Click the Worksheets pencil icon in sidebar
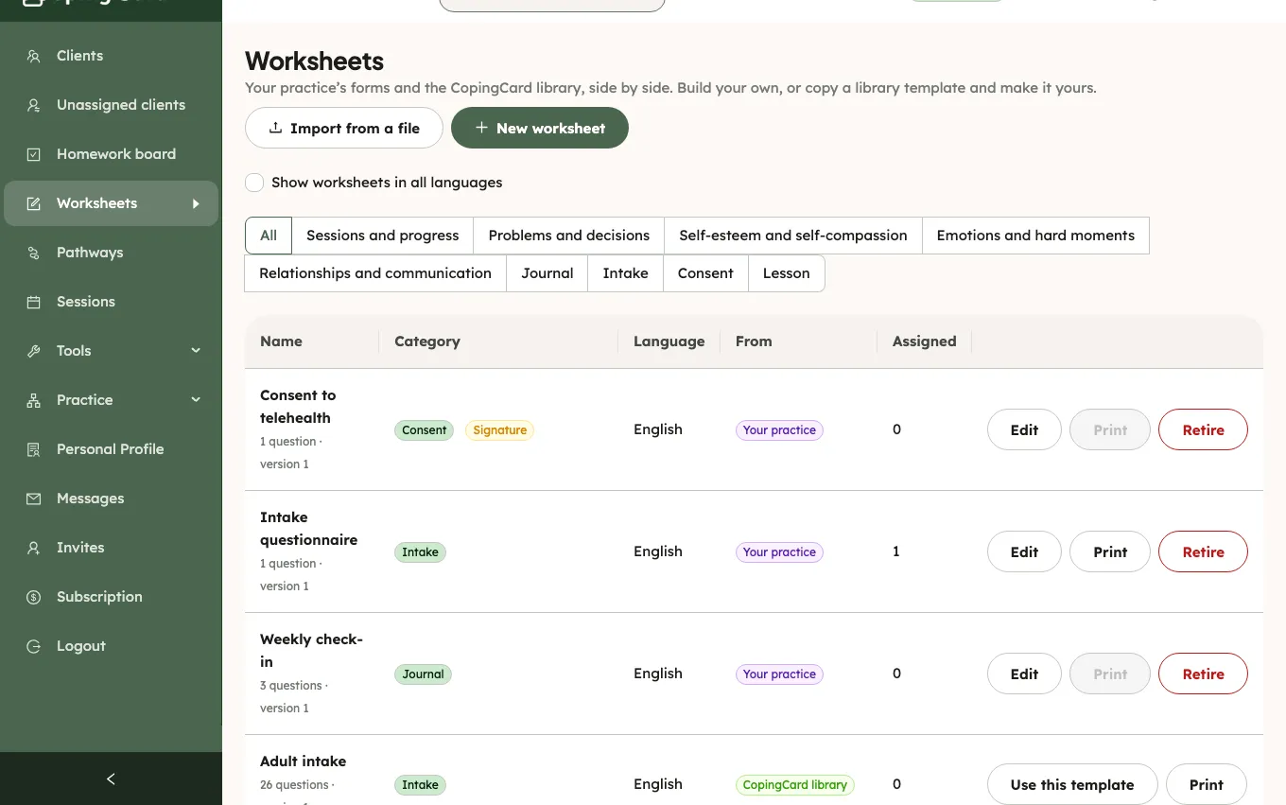 tap(34, 203)
